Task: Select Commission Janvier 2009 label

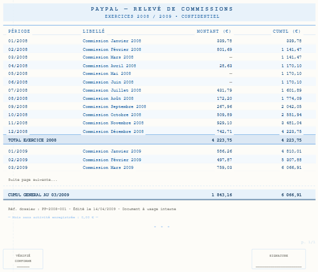Action: tap(112, 151)
